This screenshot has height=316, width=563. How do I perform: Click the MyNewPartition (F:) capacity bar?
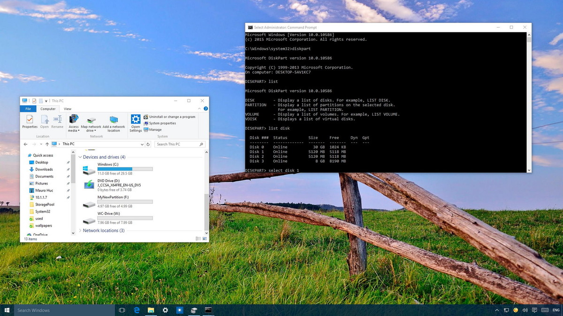pos(125,201)
